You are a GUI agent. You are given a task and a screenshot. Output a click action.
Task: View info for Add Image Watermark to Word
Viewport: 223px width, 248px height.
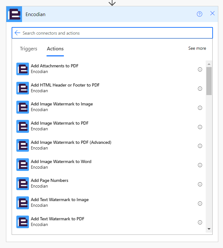click(200, 165)
